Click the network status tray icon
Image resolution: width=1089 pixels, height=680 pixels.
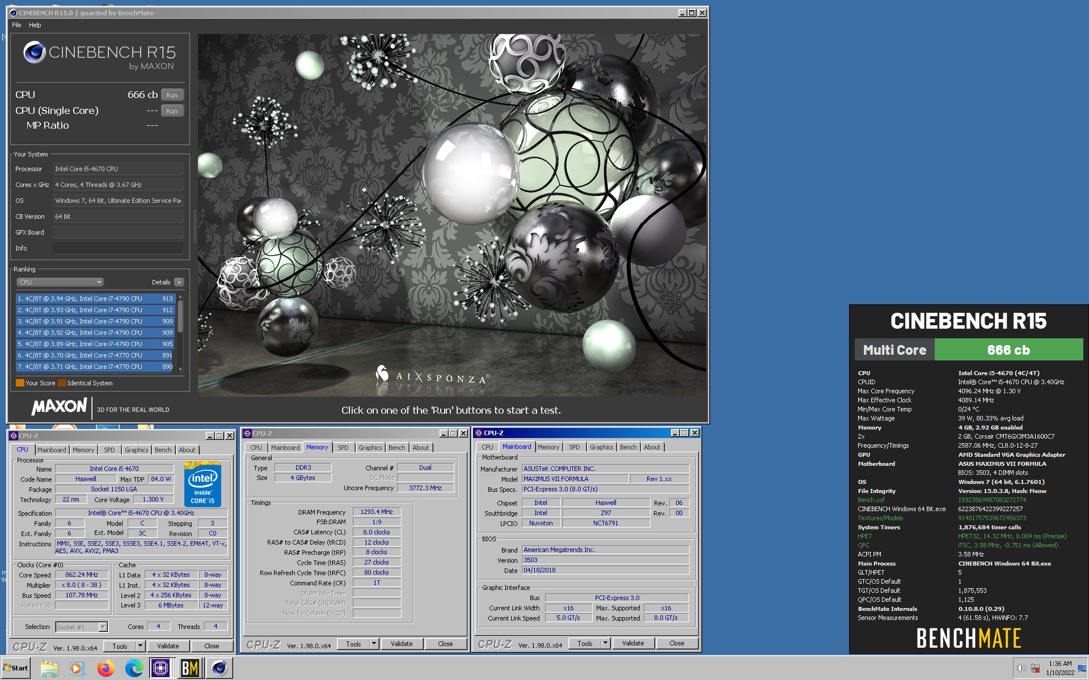(1035, 668)
